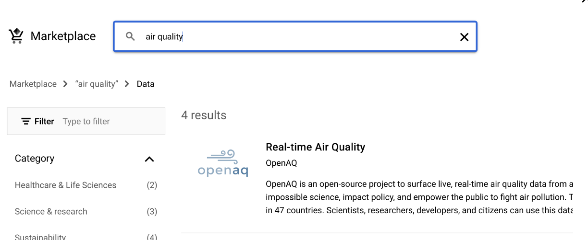This screenshot has width=588, height=240.
Task: Filter by Healthcare & Life Sciences
Action: (65, 185)
